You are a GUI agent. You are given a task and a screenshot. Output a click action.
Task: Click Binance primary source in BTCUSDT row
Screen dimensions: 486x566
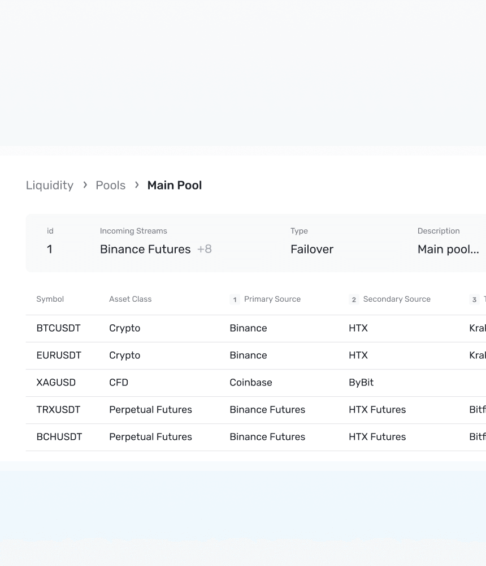[249, 328]
